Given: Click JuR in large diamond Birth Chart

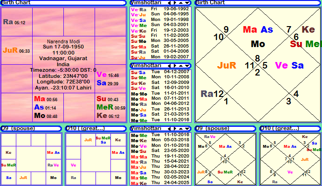Looking at the screenshot, I should pos(226,66).
